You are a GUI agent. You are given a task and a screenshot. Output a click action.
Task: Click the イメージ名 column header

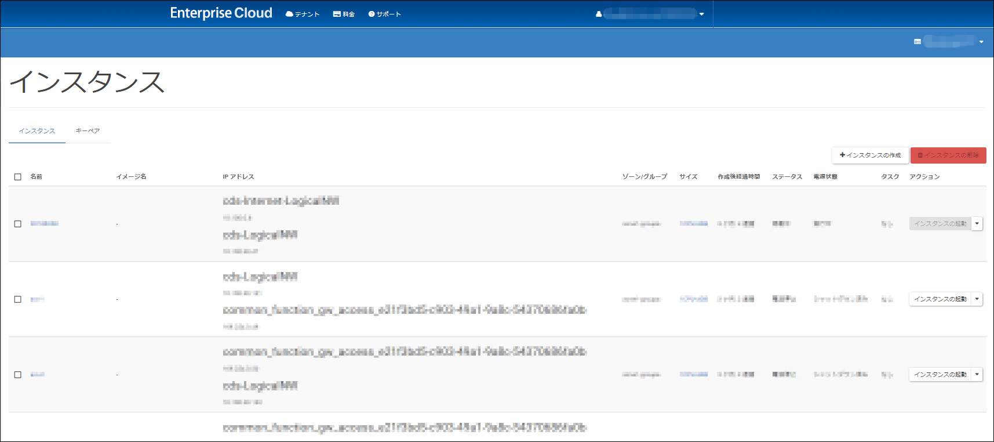(131, 177)
